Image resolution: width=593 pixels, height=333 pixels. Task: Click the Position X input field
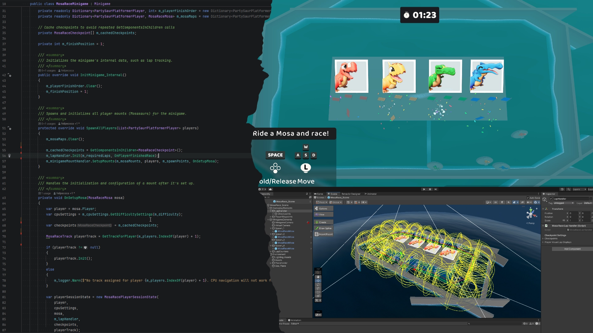(x=573, y=213)
